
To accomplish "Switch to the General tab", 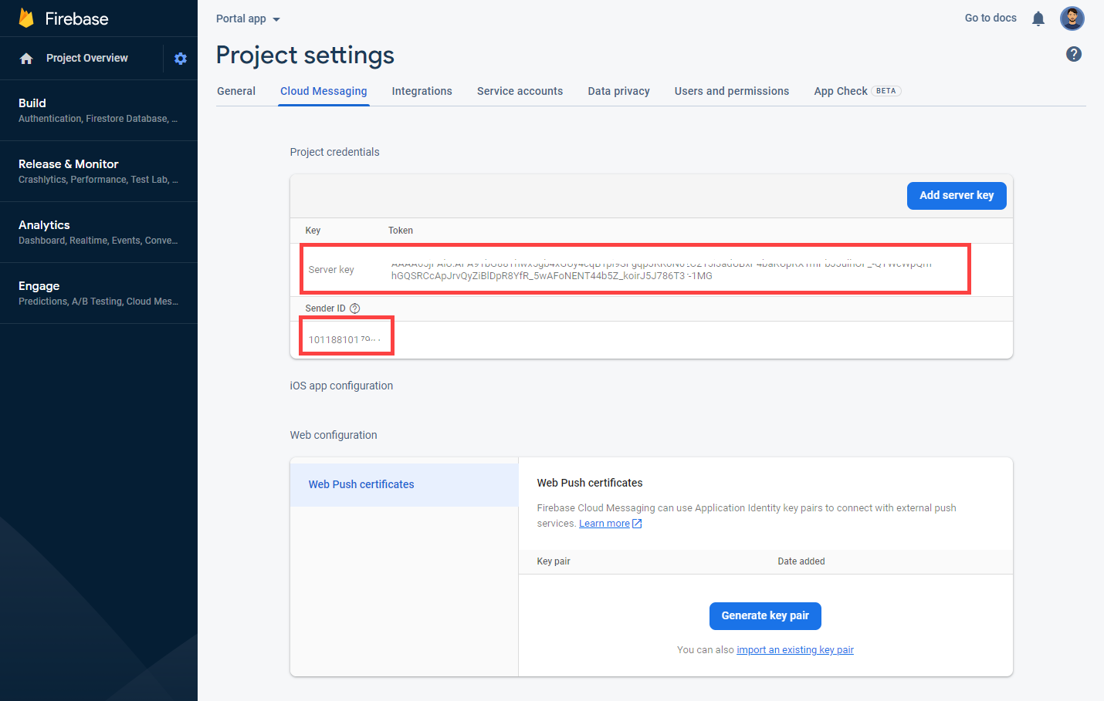I will coord(236,91).
